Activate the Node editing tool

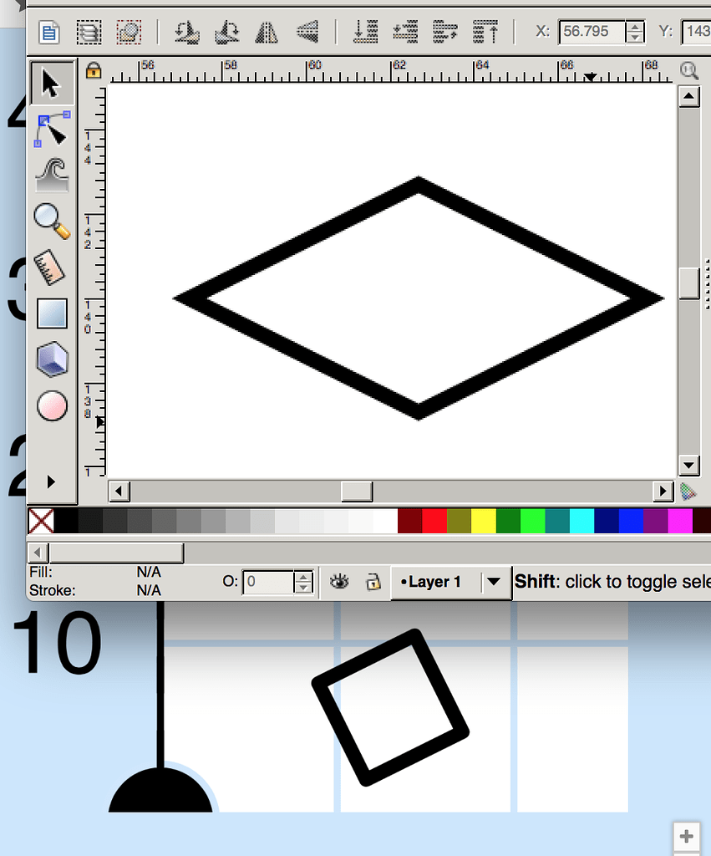52,130
